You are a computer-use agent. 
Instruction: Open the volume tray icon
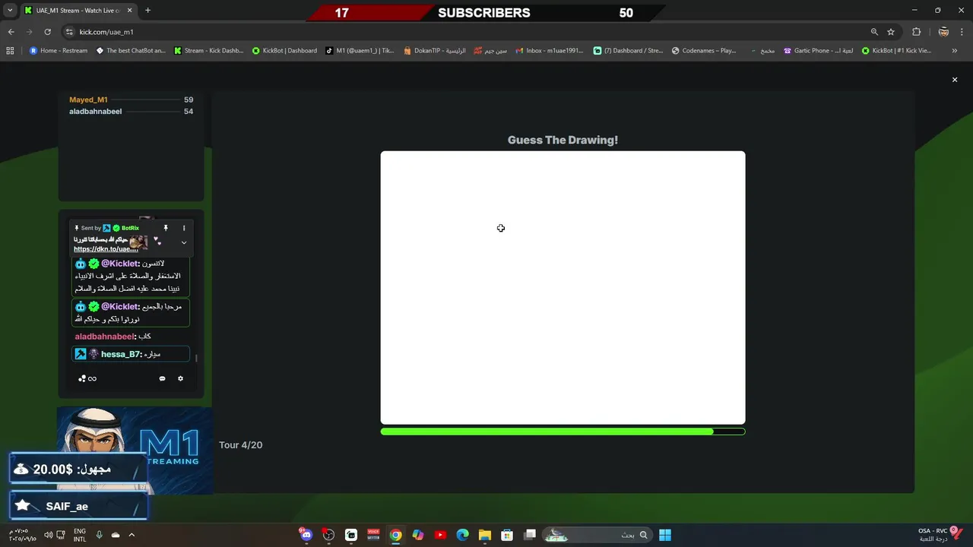[49, 535]
